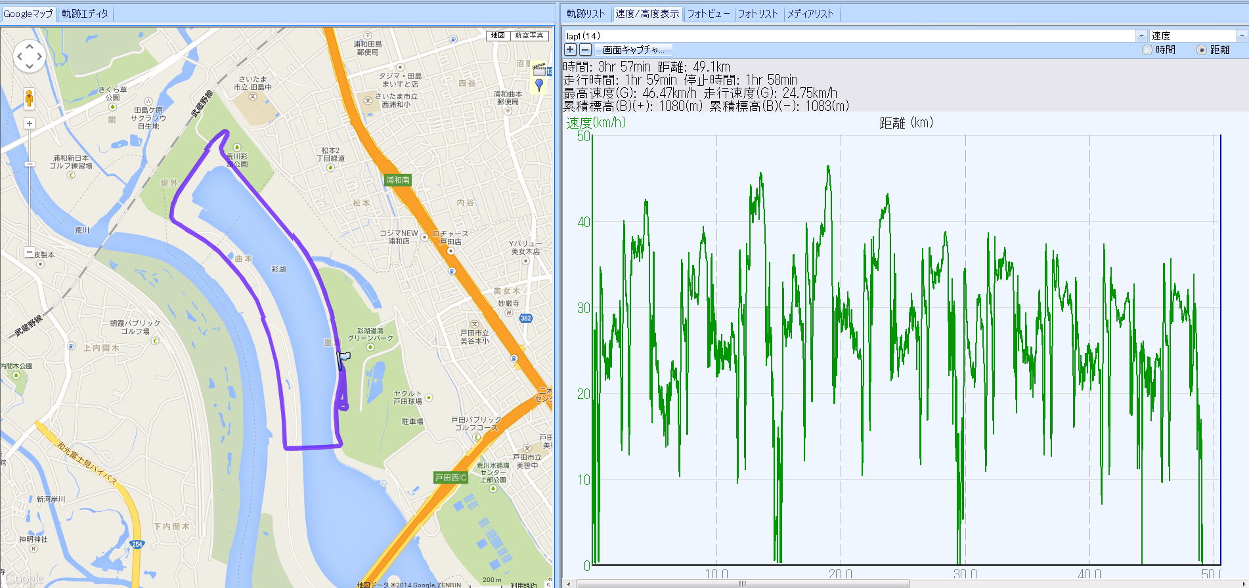Screen dimensions: 1249x588
Task: Zoom in the graph with the plus button
Action: pyautogui.click(x=570, y=50)
